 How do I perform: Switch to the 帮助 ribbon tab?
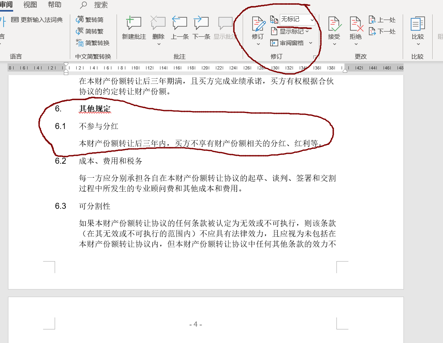tap(55, 5)
